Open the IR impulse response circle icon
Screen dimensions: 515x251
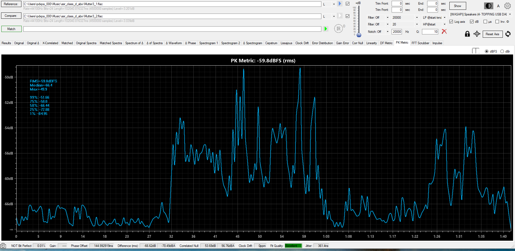pyautogui.click(x=339, y=28)
